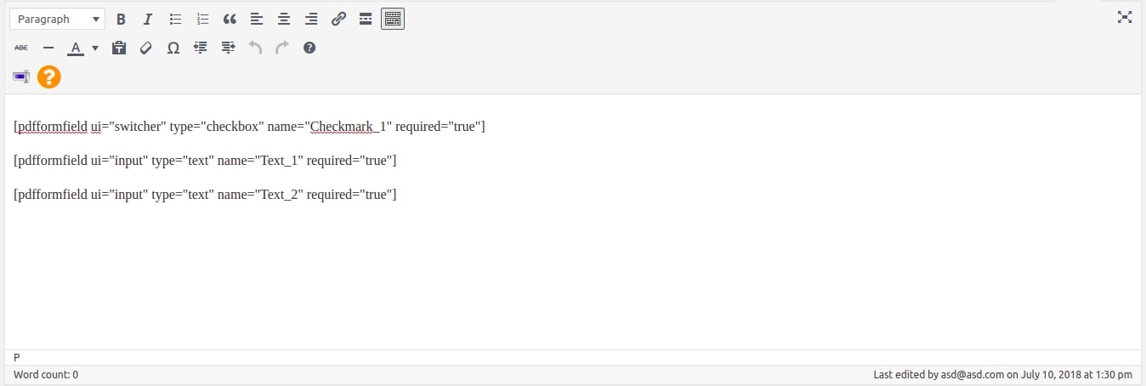Toggle bold formatting
This screenshot has width=1146, height=386.
coord(121,19)
